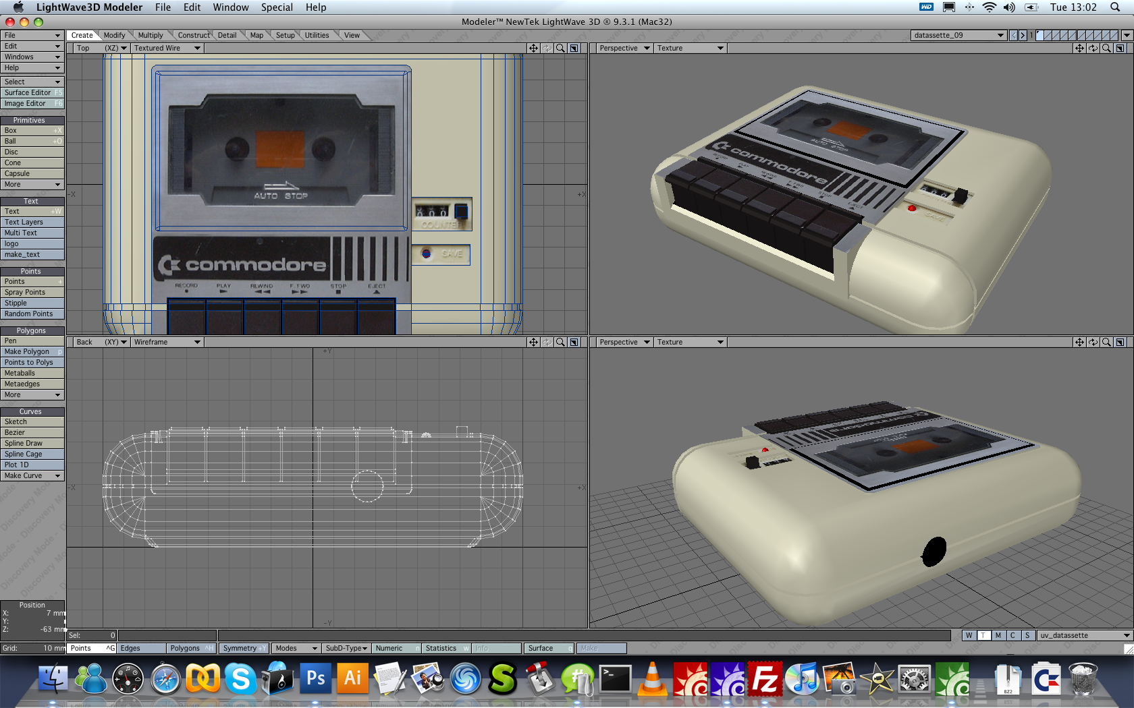Expand Make Curve dropdown

pos(32,475)
